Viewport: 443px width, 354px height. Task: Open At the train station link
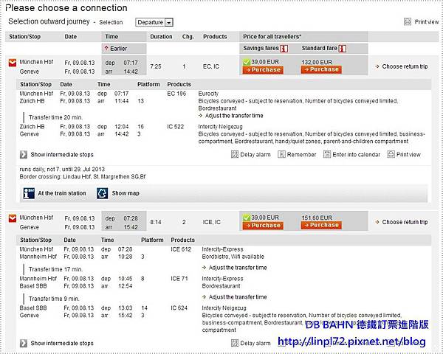[x=62, y=193]
